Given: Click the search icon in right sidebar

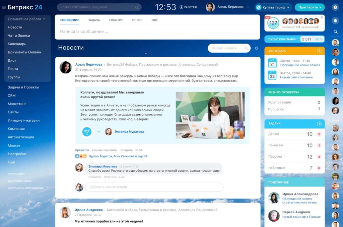Looking at the screenshot, I should 335,32.
